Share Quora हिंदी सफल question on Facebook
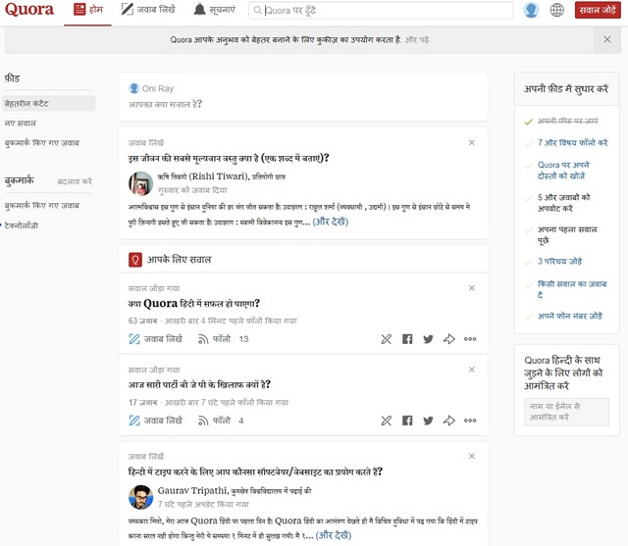The width and height of the screenshot is (628, 546). pyautogui.click(x=407, y=339)
